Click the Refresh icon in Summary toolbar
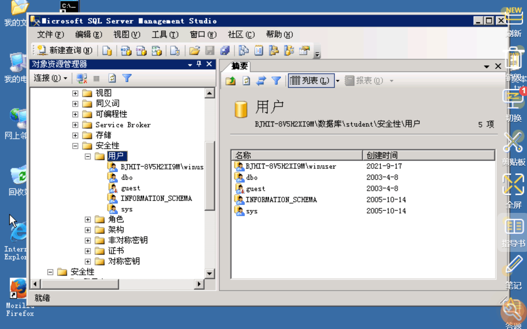This screenshot has height=329, width=527. coord(246,81)
